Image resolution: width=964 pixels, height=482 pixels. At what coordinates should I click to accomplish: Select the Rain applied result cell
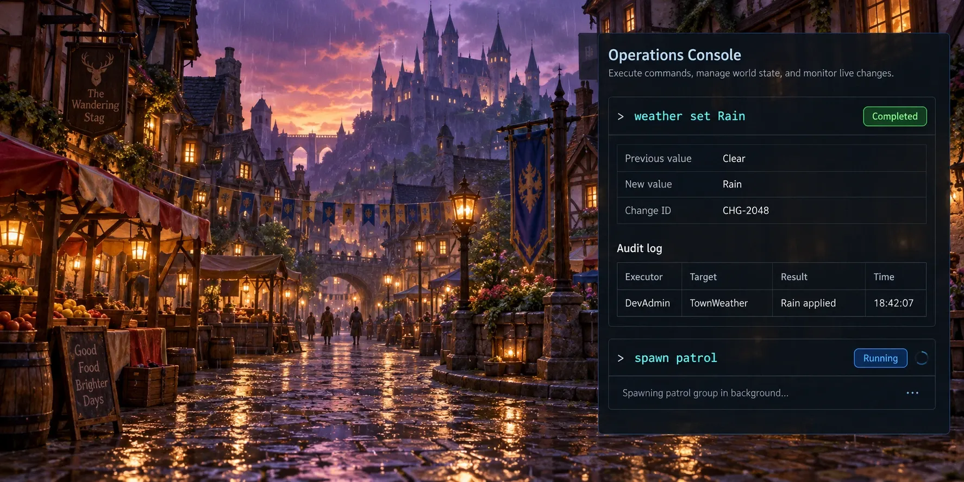pos(808,303)
